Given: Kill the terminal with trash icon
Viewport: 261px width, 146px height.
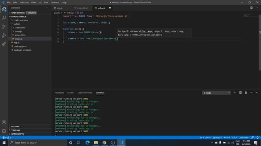Looking at the screenshot, I should 246,93.
